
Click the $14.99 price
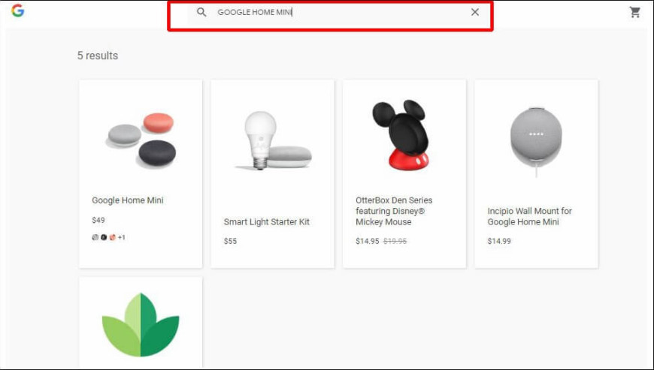pos(499,241)
